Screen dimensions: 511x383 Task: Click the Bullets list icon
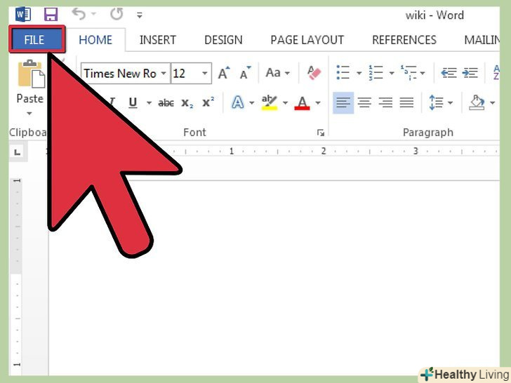(x=343, y=73)
